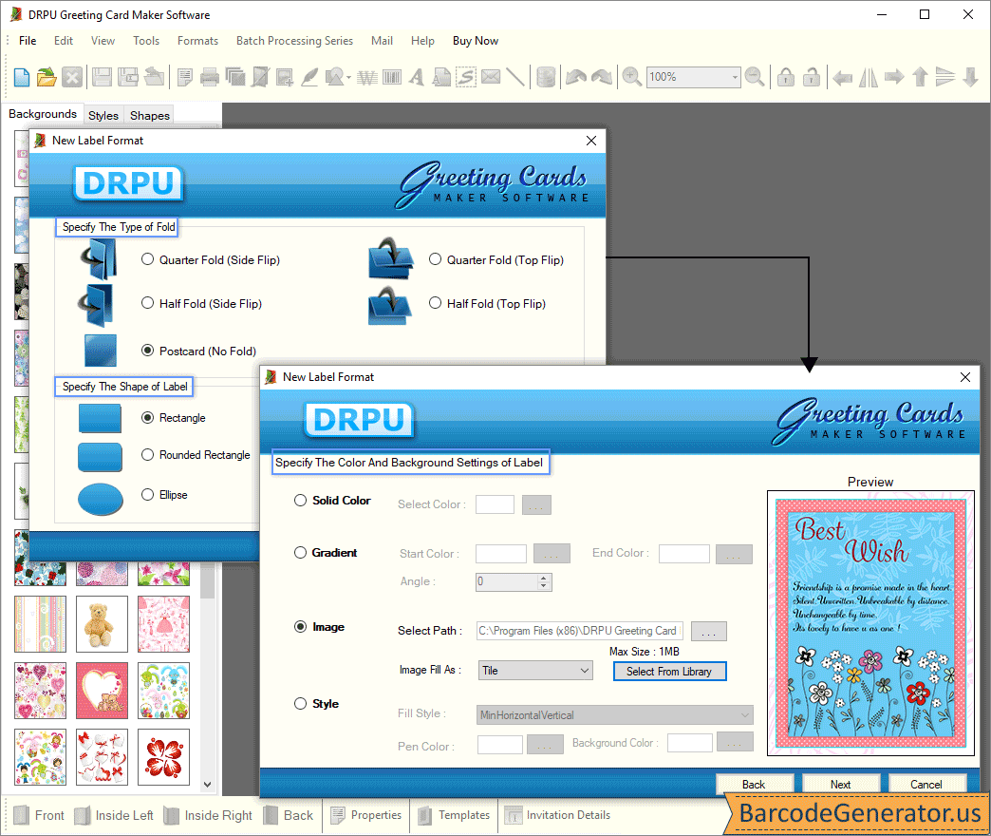Screen dimensions: 991x836
Task: Open the 100% zoom level dropdown
Action: point(735,77)
